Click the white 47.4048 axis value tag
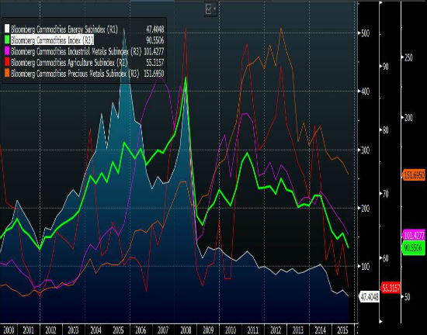The height and width of the screenshot is (335, 427). point(370,297)
